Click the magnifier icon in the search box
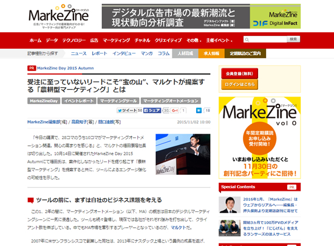Screen dimensions: 334x246 (x=247, y=39)
